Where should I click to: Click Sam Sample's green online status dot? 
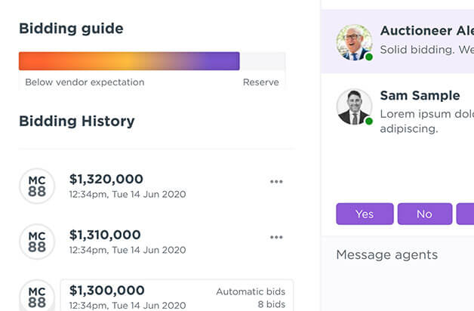[x=369, y=122]
